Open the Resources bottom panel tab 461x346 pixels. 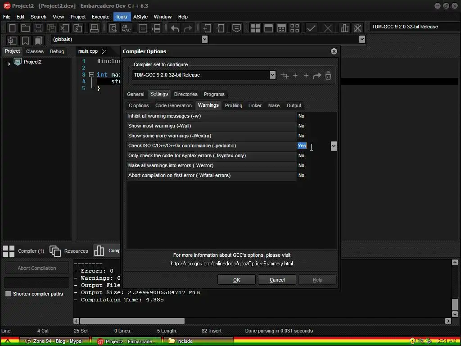[x=69, y=251]
